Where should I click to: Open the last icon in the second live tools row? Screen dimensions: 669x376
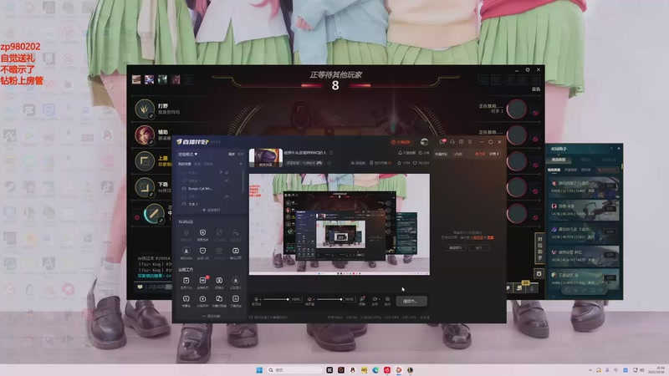235,299
